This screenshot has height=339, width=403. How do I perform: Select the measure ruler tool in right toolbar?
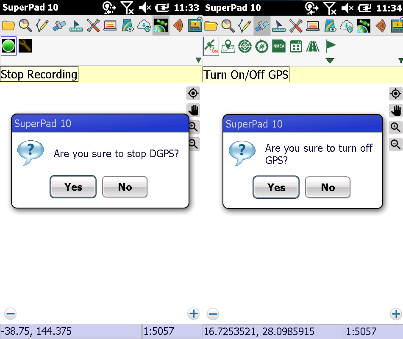[278, 26]
